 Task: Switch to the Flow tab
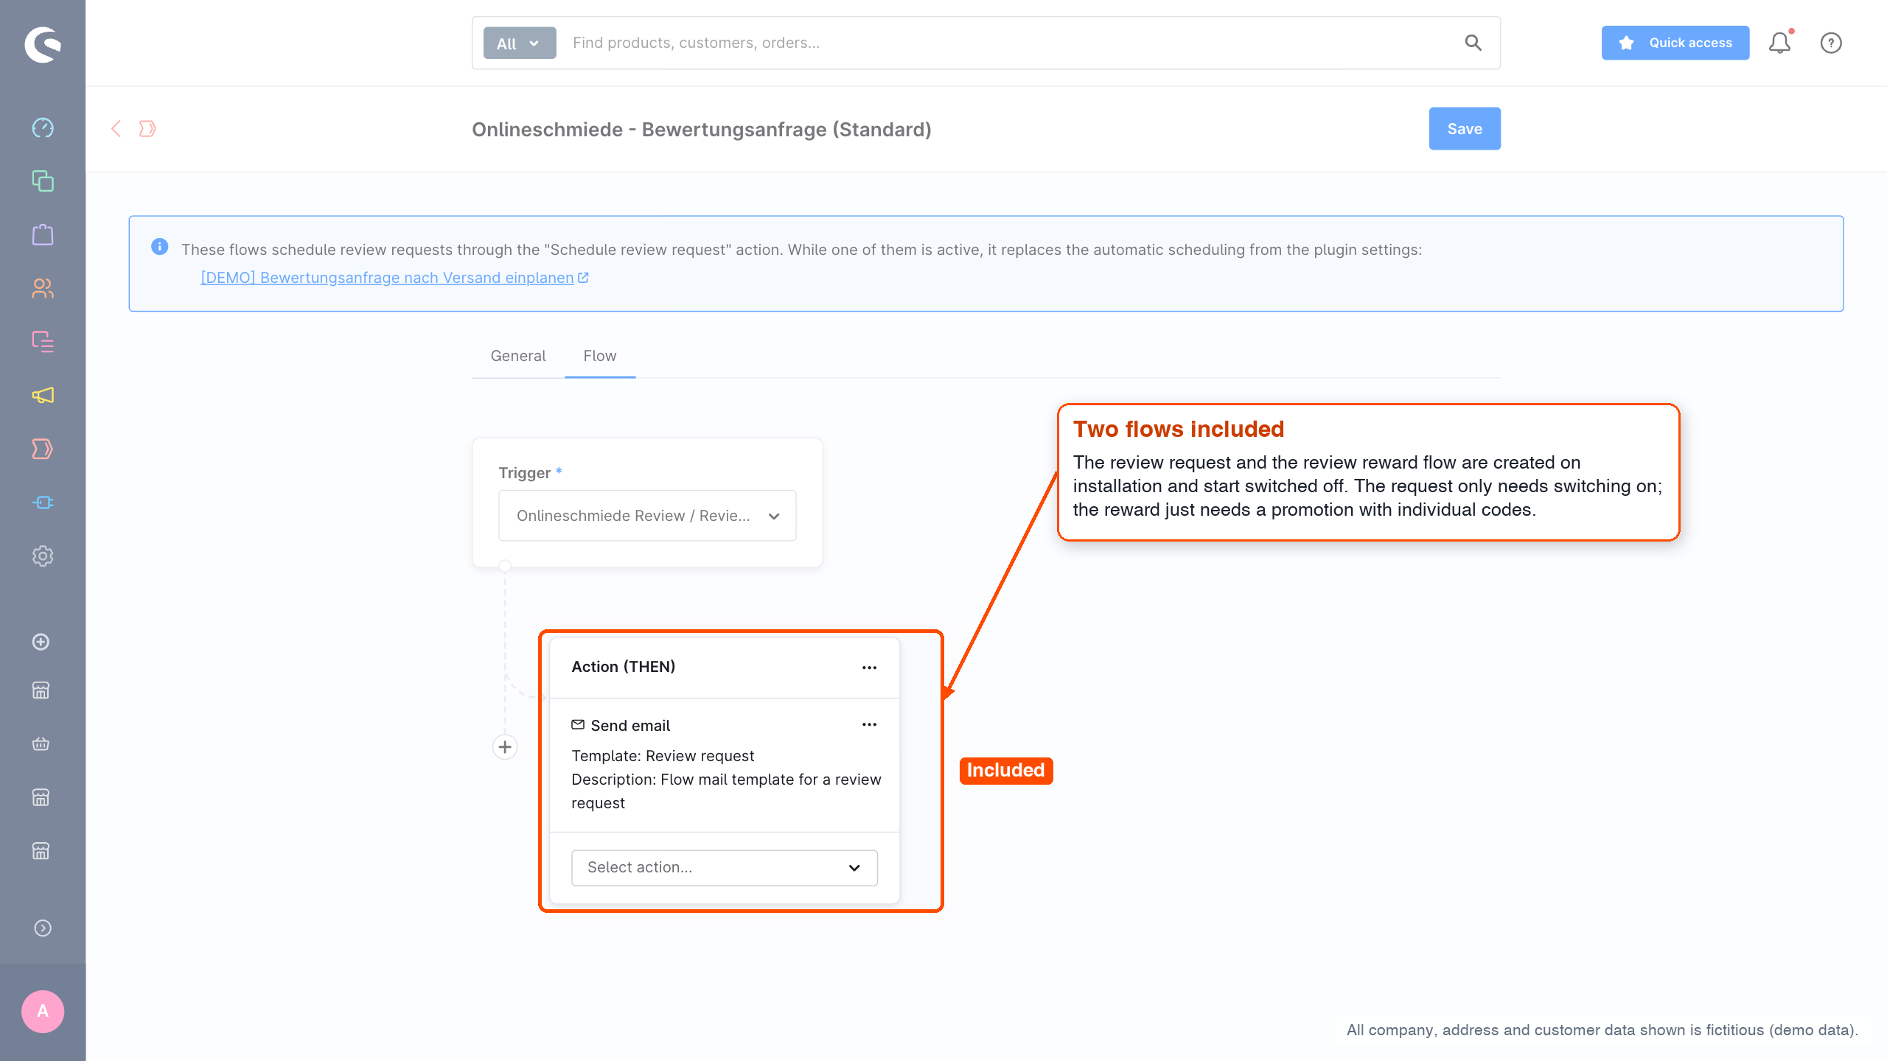click(x=600, y=356)
